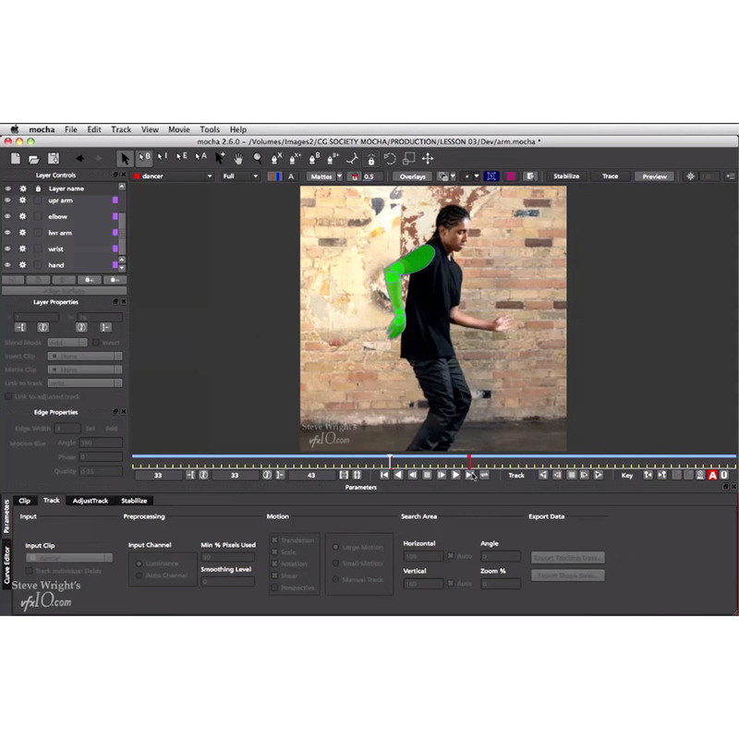Hide the elbow layer with eye icon
739x739 pixels.
coord(8,216)
